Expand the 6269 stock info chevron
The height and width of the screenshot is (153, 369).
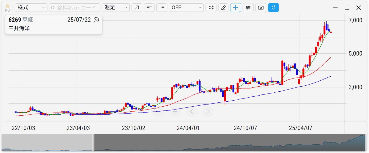click(x=96, y=20)
